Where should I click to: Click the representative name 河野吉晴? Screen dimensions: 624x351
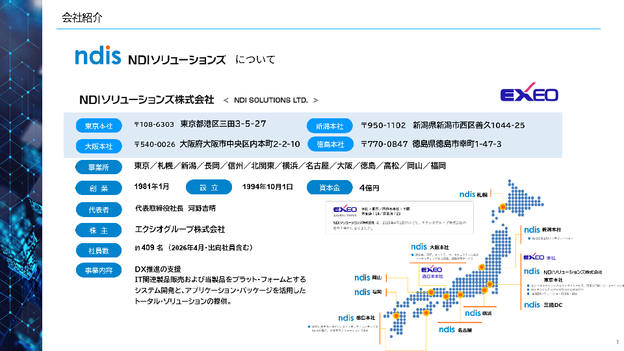(201, 208)
